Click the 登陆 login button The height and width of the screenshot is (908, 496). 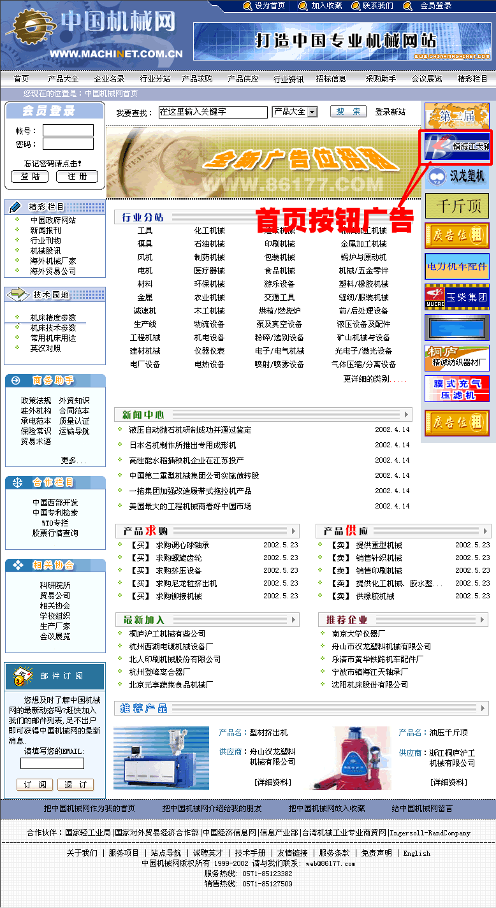[x=30, y=177]
